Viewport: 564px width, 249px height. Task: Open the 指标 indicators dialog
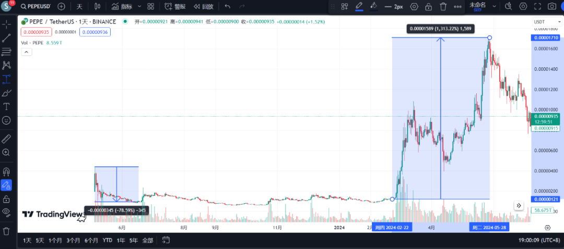[x=122, y=6]
